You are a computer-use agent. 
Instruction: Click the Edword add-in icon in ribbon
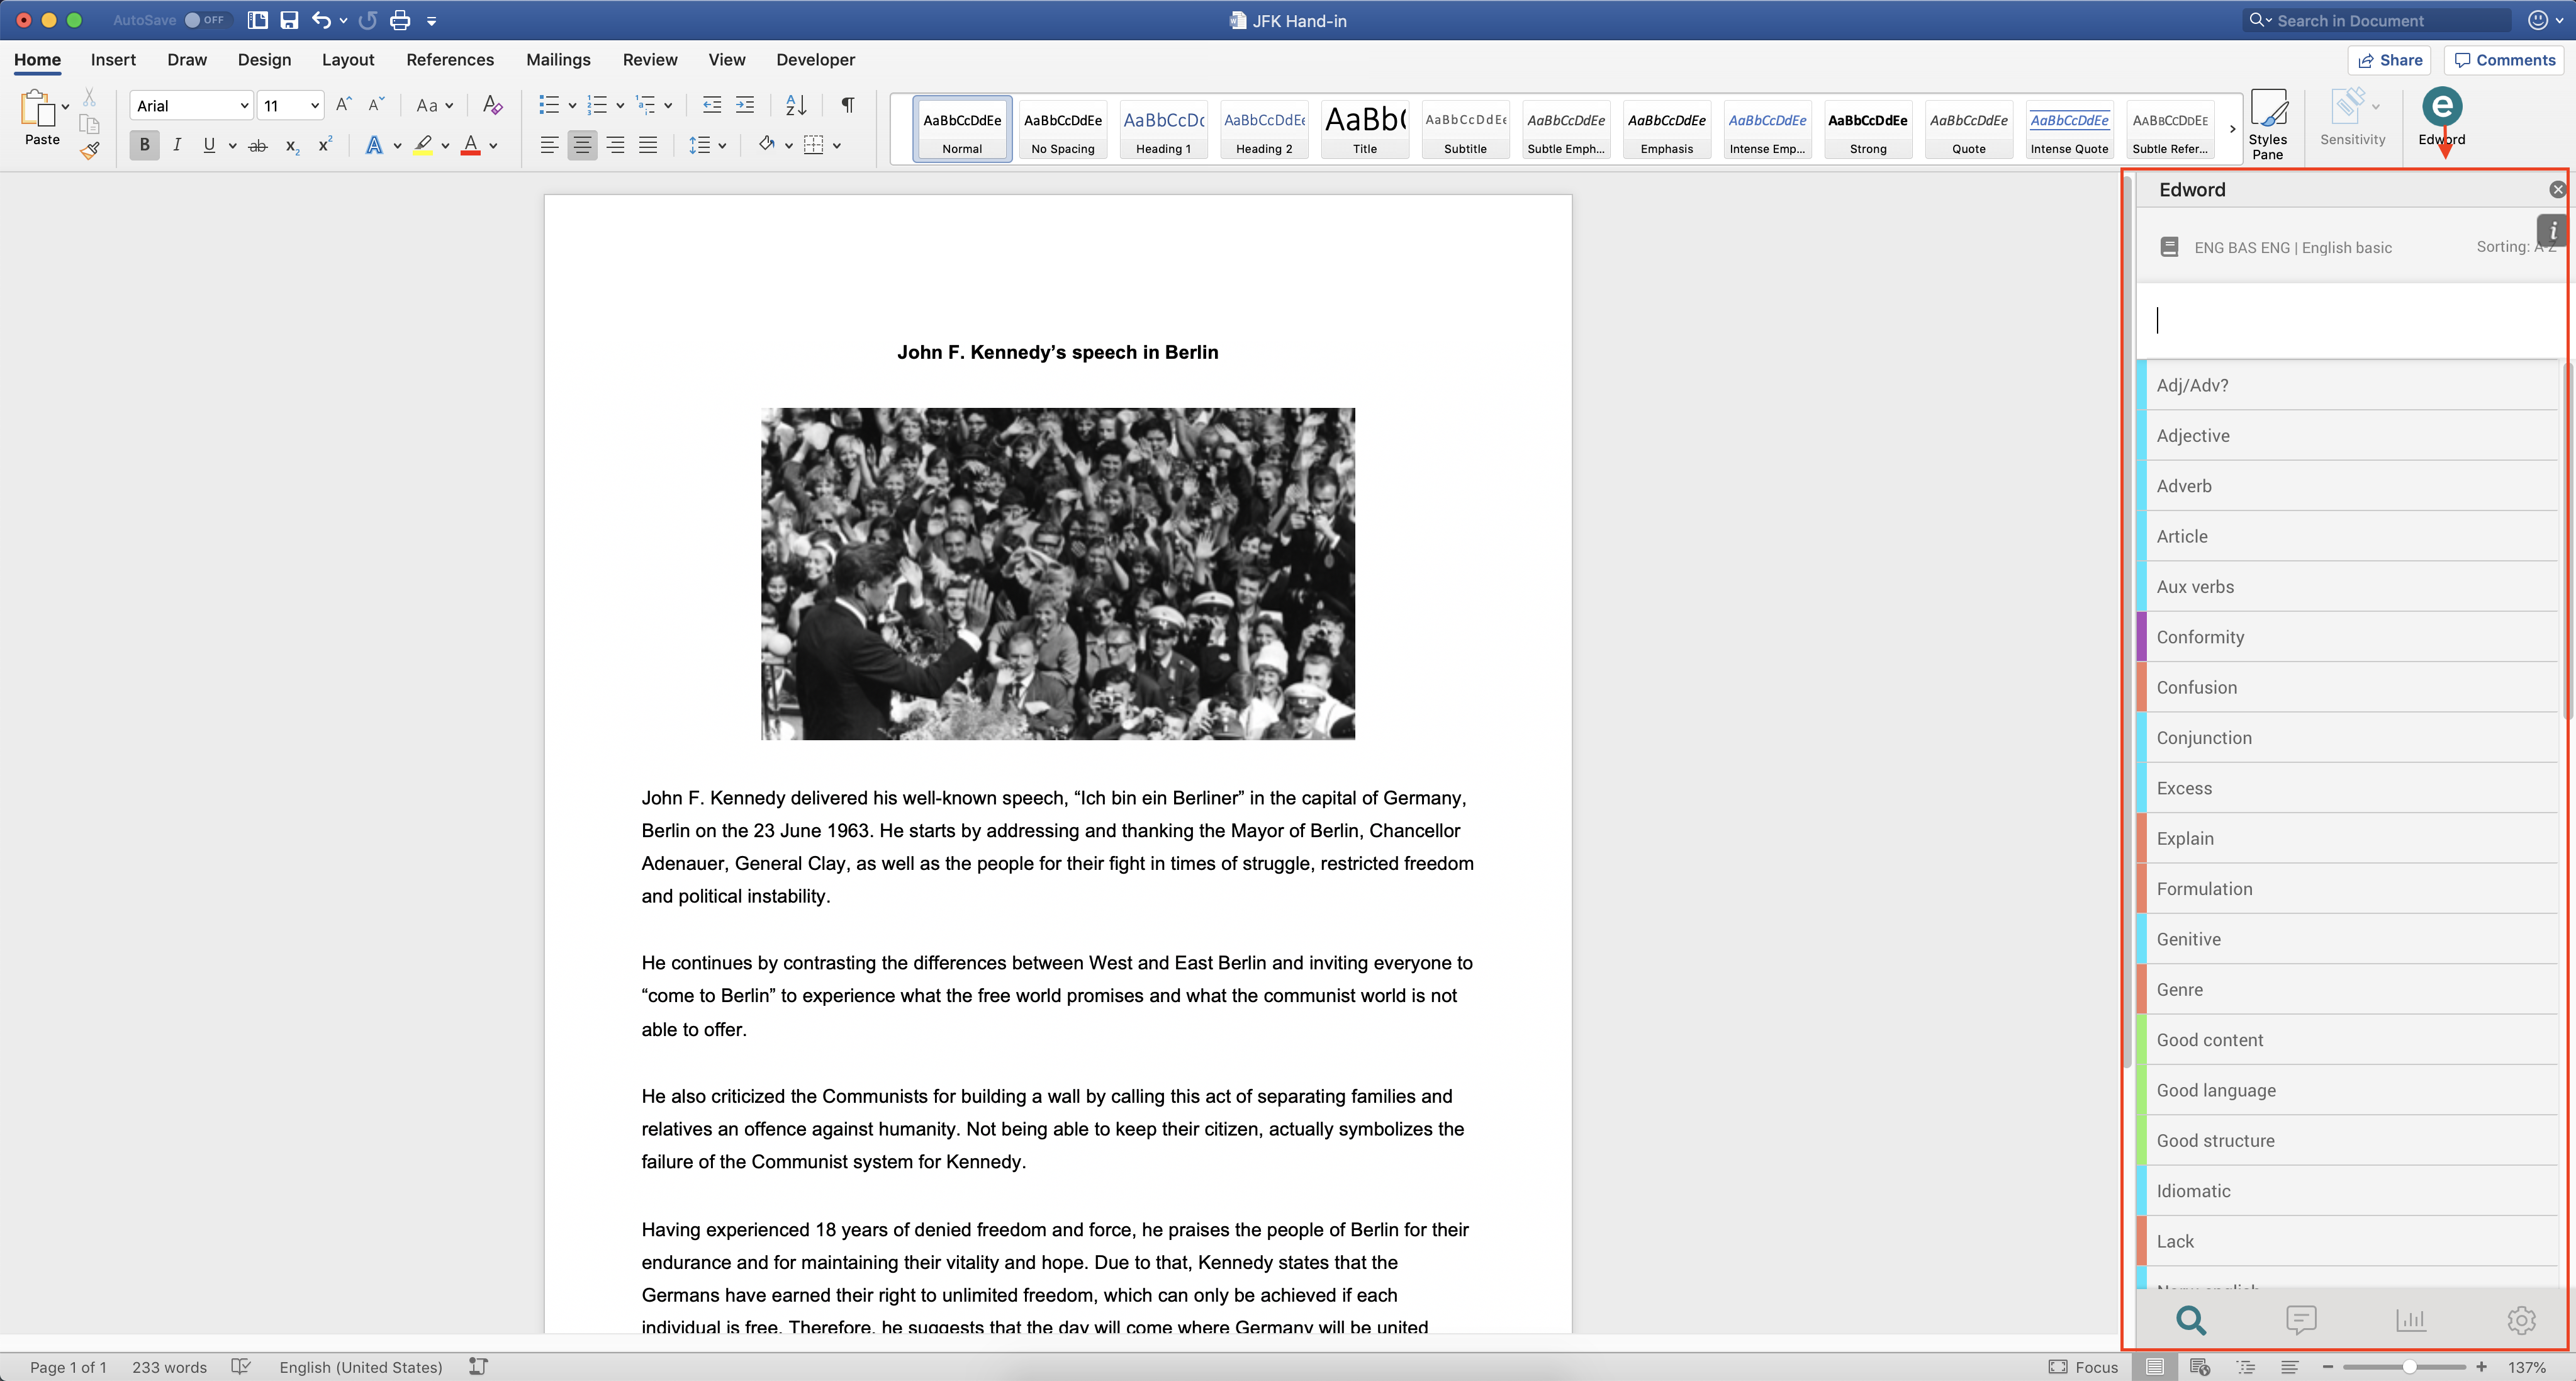pyautogui.click(x=2441, y=107)
